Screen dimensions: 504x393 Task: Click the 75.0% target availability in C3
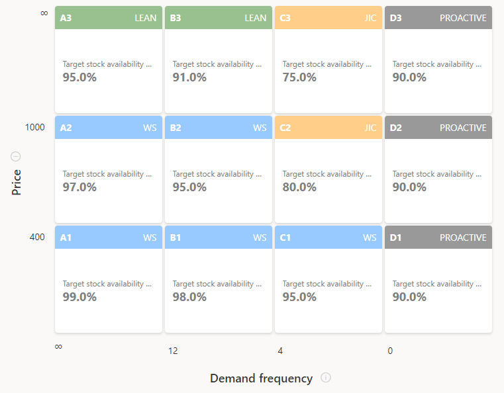(299, 77)
